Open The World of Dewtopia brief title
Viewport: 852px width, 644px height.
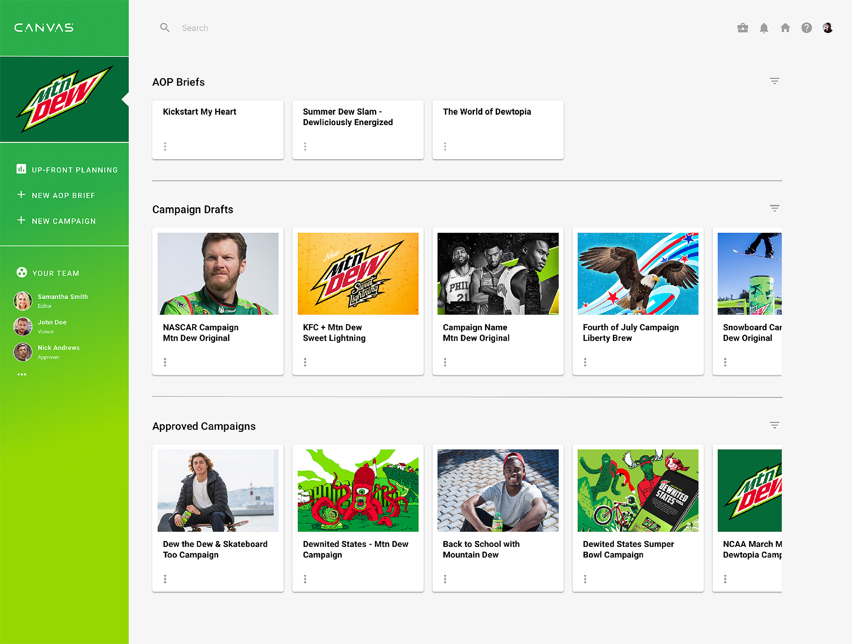click(x=487, y=112)
